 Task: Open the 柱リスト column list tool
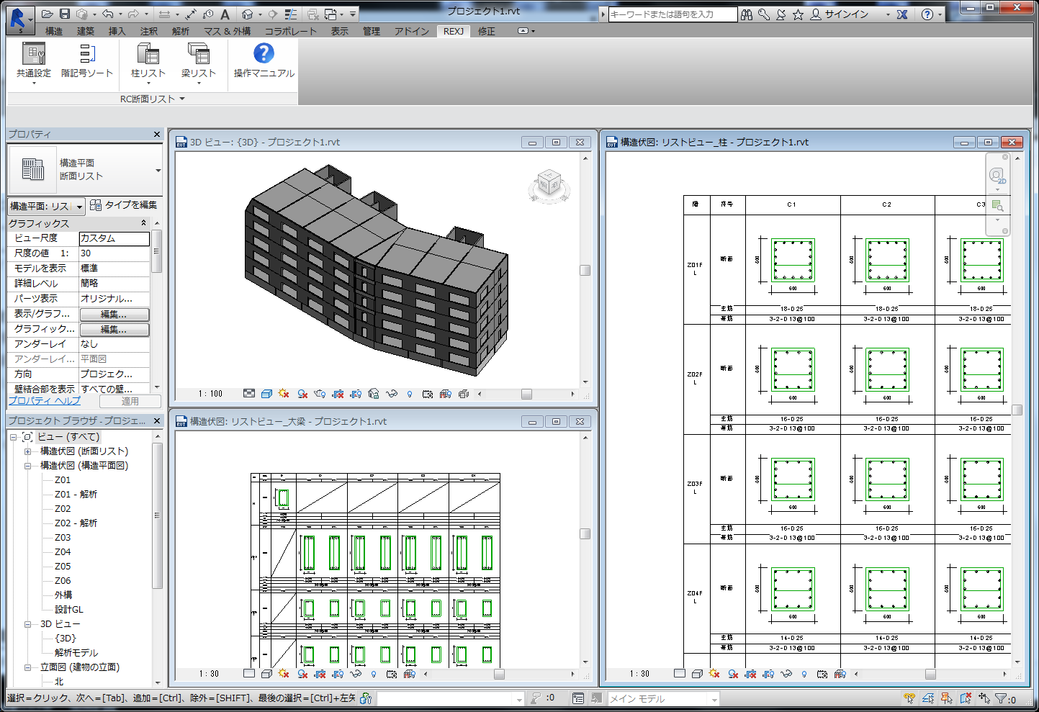148,63
